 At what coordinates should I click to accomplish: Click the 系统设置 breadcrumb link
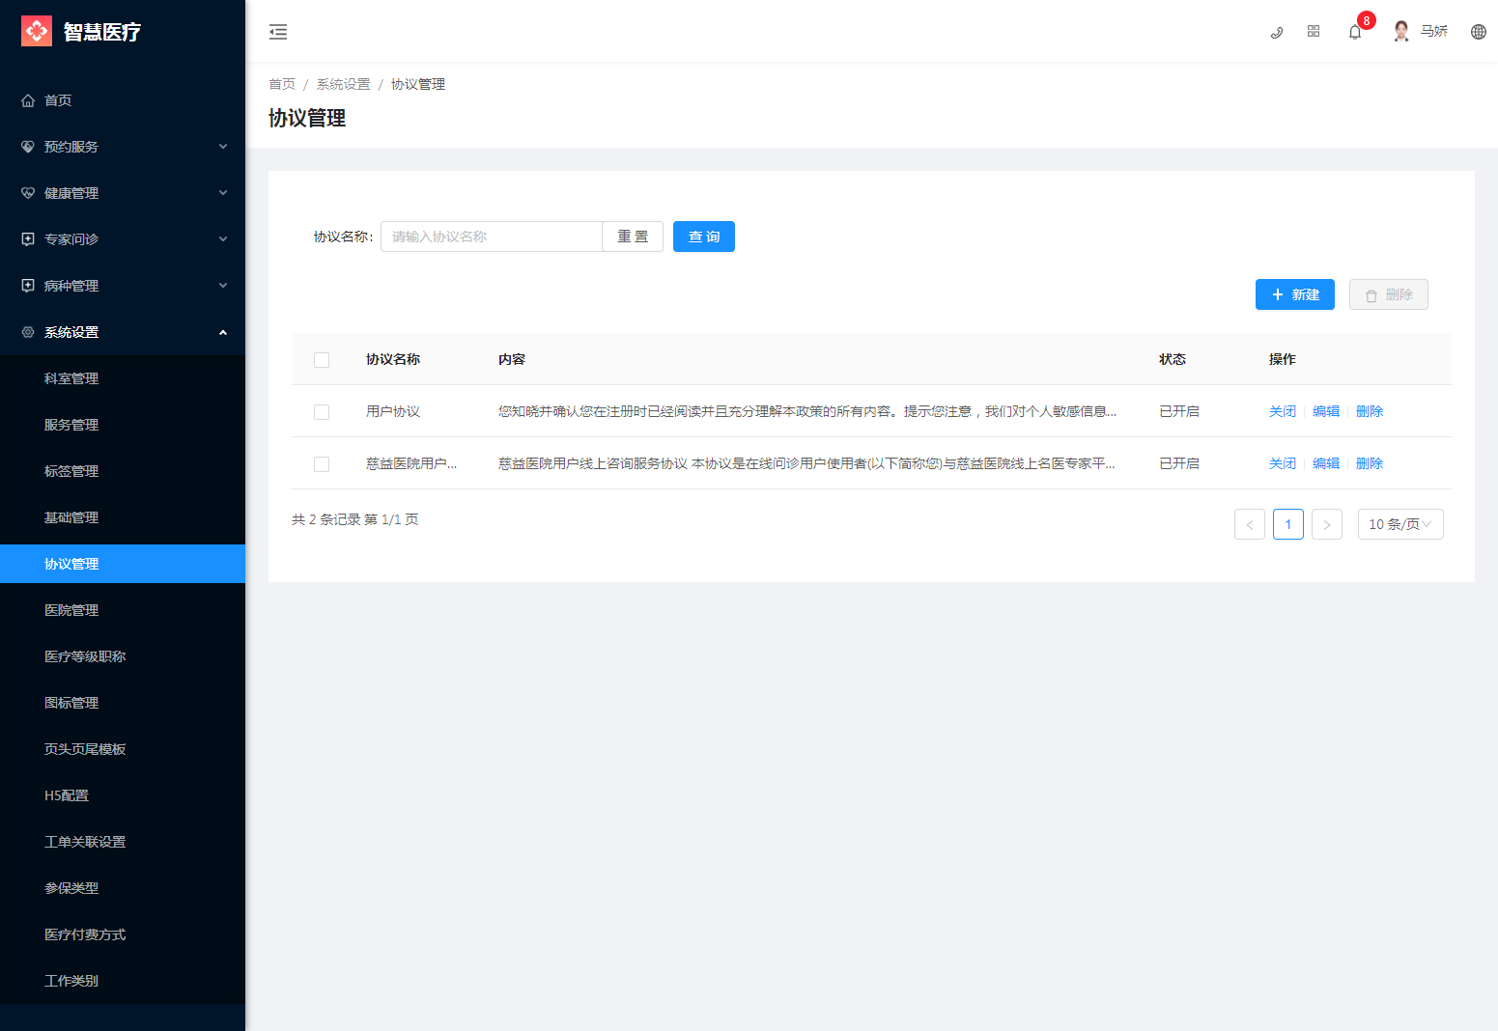tap(344, 84)
